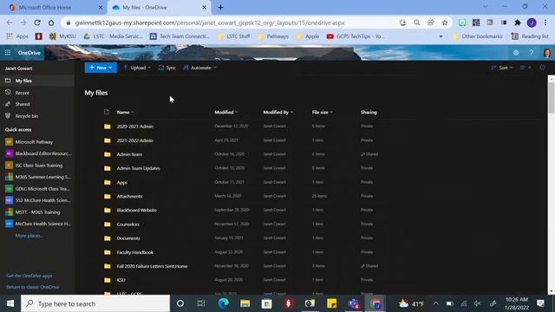Image resolution: width=555 pixels, height=312 pixels.
Task: Sort by the Name column header
Action: 125,112
